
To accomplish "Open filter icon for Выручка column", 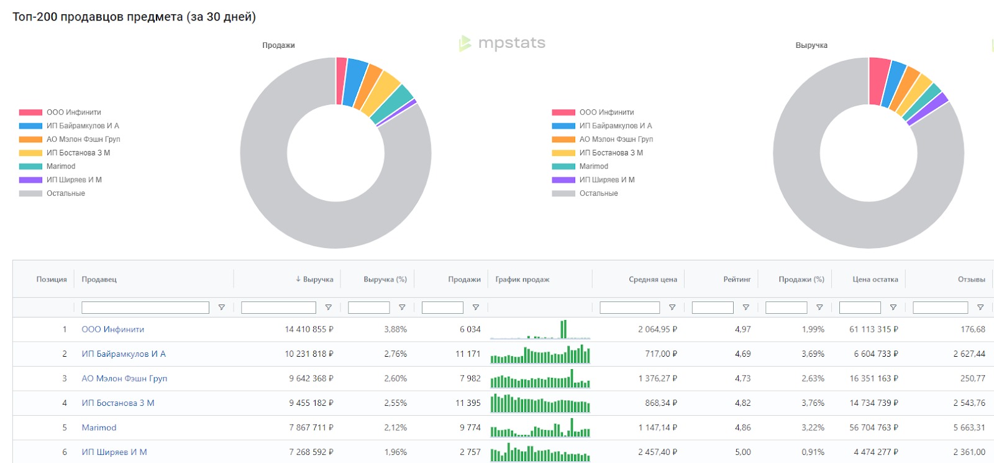I will (x=328, y=308).
